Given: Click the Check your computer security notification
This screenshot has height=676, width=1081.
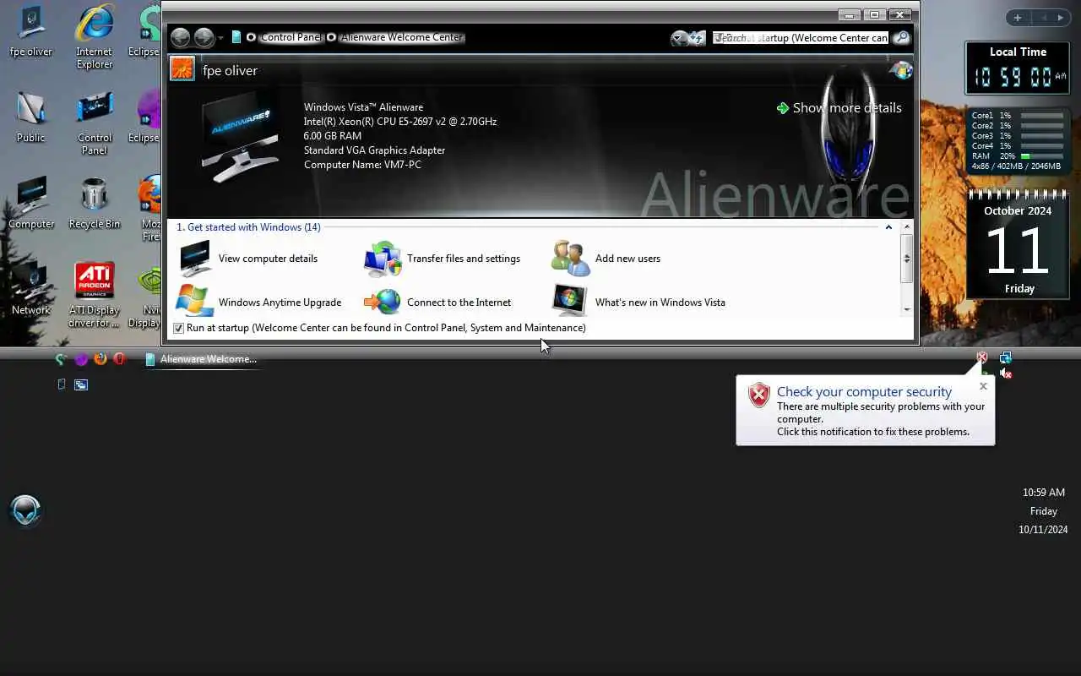Looking at the screenshot, I should 865,411.
